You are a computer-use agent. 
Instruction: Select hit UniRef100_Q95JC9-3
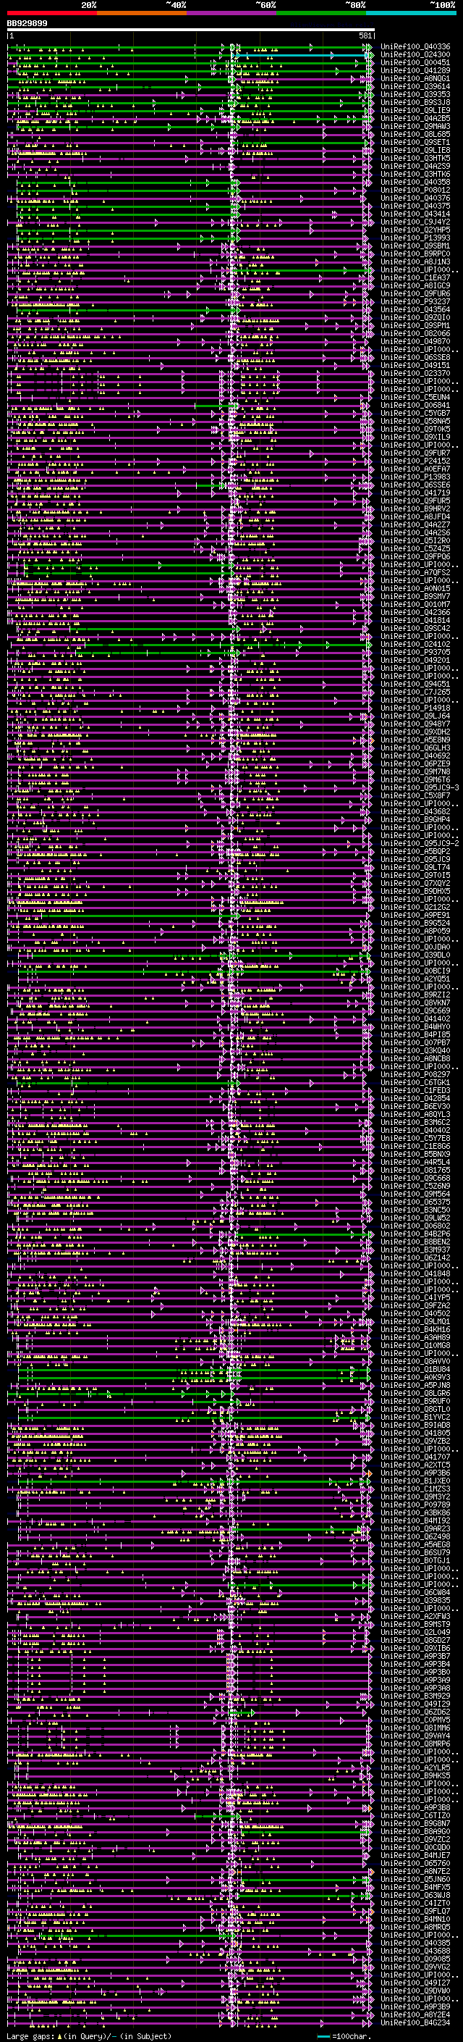[420, 788]
